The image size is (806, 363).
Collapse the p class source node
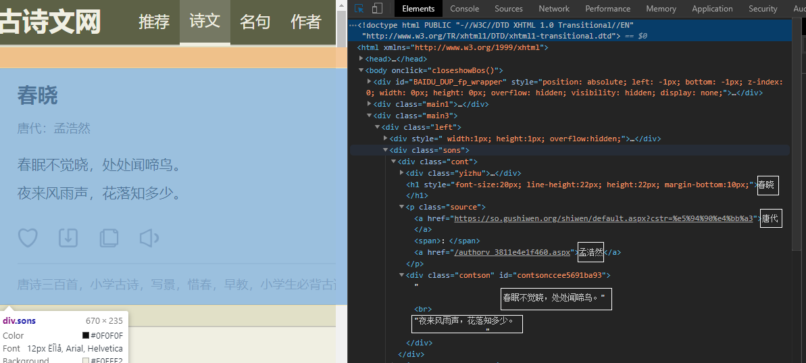click(x=403, y=207)
